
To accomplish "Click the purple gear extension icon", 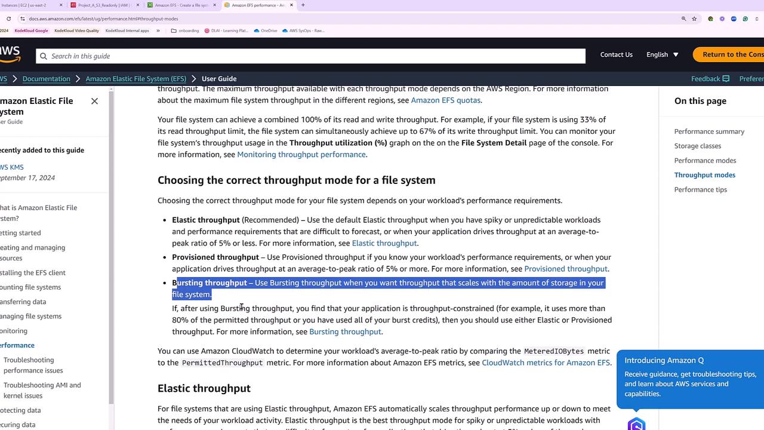I will [722, 19].
